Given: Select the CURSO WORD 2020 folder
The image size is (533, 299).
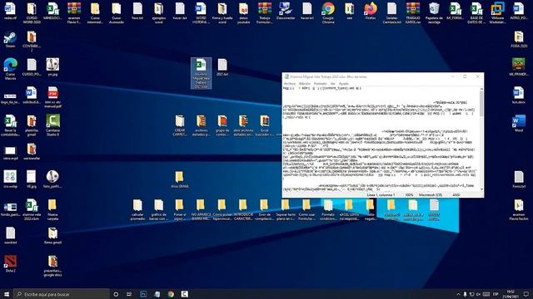Looking at the screenshot, I should 32,13.
